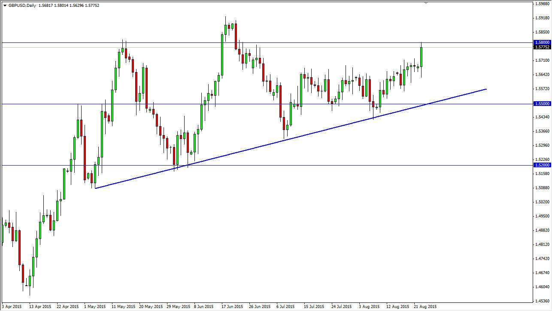Select the highlighted 1.52000 price level marker
552x311 pixels.
click(x=542, y=165)
